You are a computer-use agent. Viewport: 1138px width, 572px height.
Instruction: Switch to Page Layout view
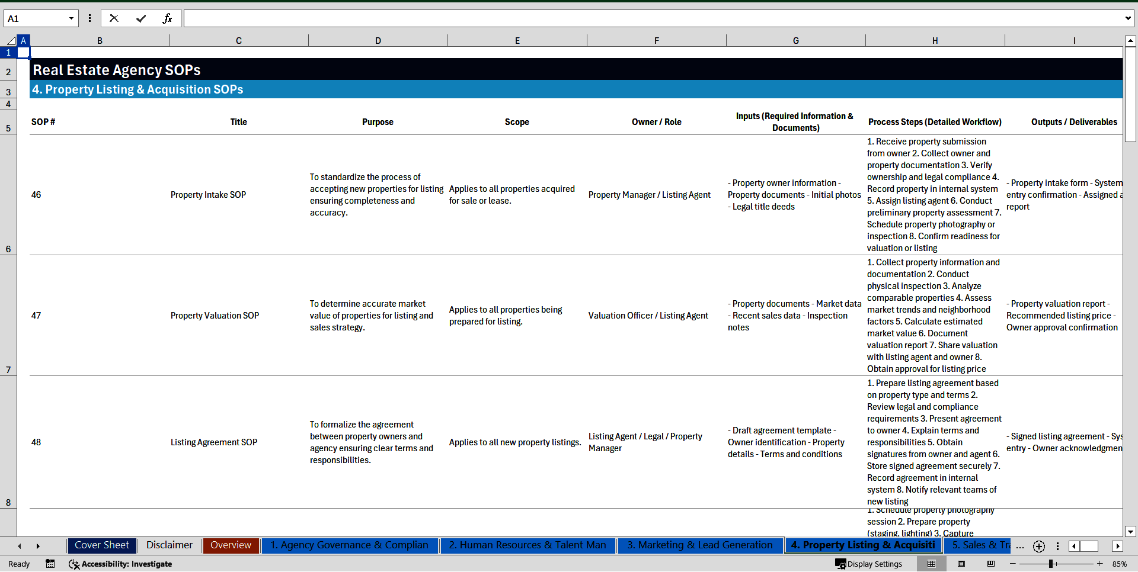tap(961, 564)
